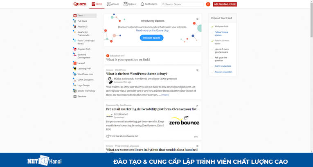The image size is (313, 167).
Task: Go to the Home tab
Action: [x=97, y=4]
